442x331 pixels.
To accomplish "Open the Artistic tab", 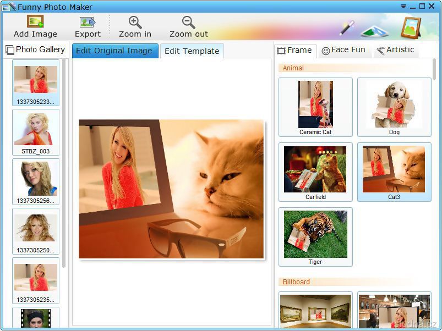I will coord(395,50).
